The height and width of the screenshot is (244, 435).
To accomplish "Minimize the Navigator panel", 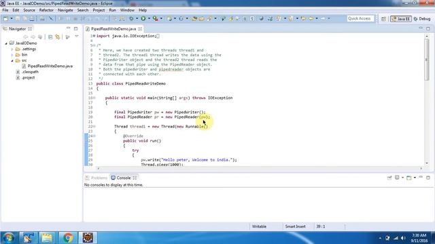I will pos(68,28).
